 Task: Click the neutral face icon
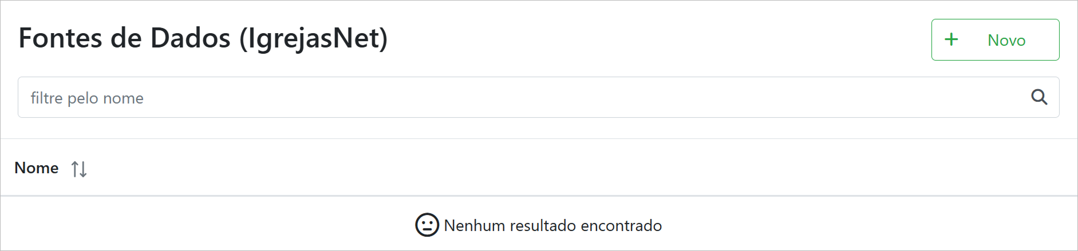(x=427, y=225)
